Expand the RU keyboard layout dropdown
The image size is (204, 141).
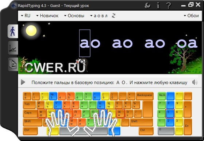pyautogui.click(x=26, y=16)
